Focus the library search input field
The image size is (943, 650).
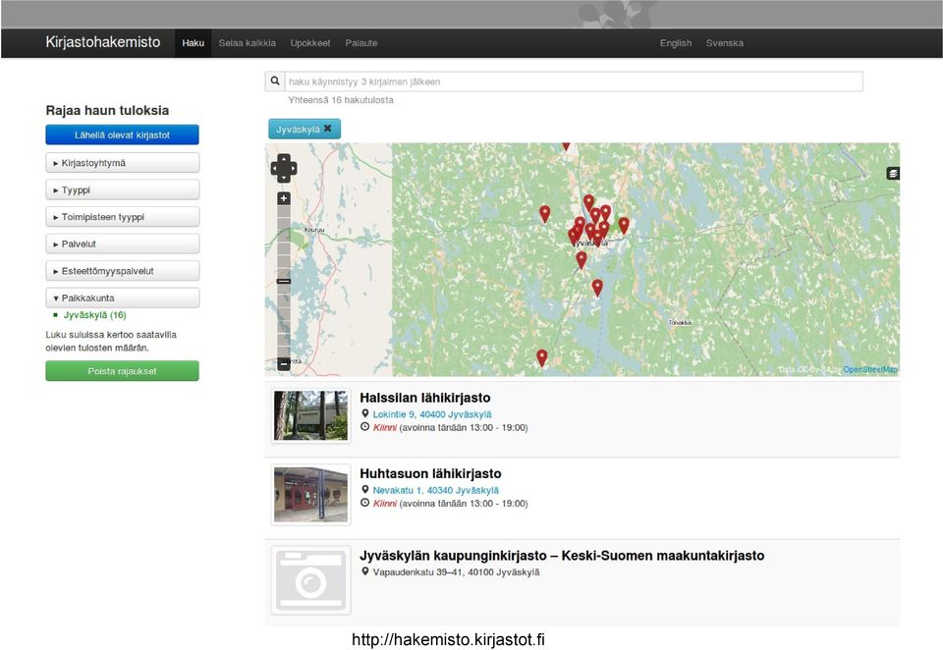coord(574,81)
